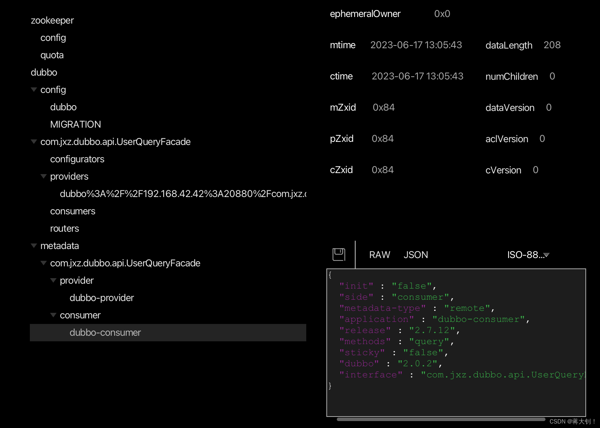The height and width of the screenshot is (428, 600).
Task: Switch to the RAW view tab
Action: (x=380, y=255)
